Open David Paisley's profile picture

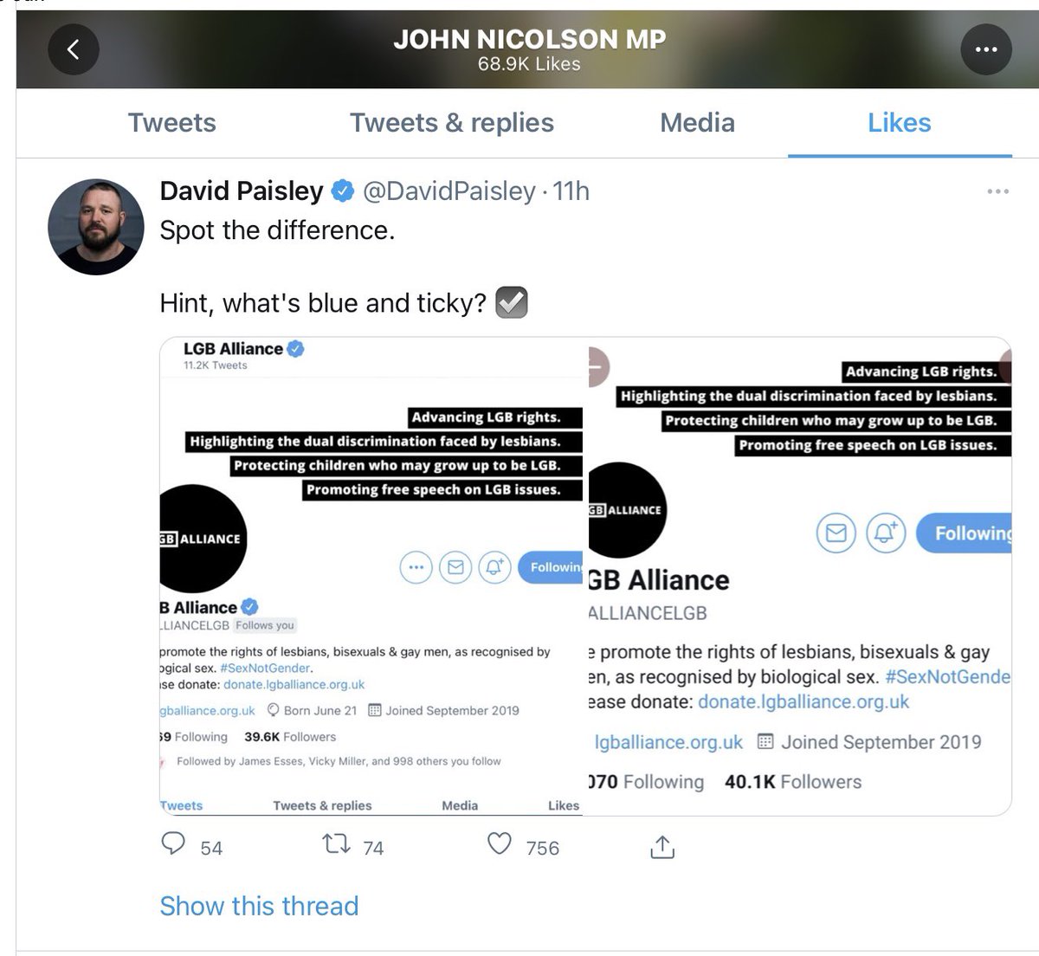(x=95, y=227)
